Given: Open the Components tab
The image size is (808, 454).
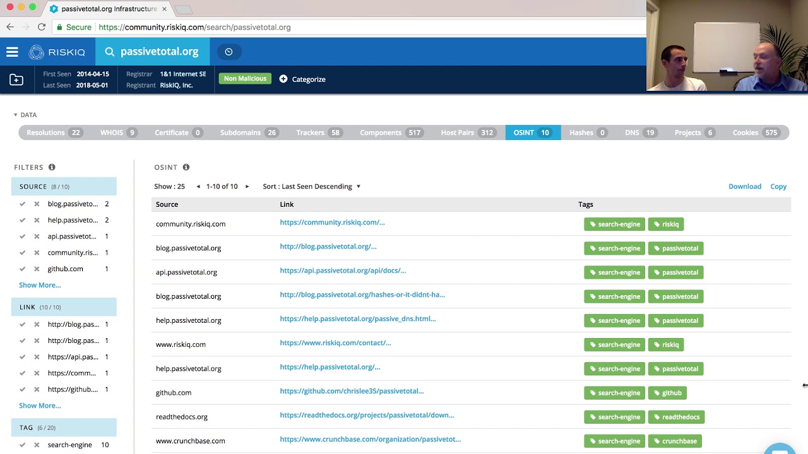Looking at the screenshot, I should (x=391, y=132).
